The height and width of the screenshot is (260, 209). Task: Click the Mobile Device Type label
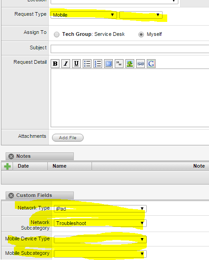click(27, 239)
